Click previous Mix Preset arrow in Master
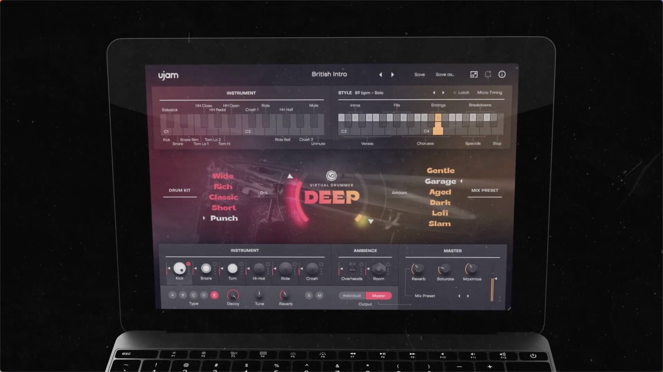The image size is (663, 372). [459, 296]
